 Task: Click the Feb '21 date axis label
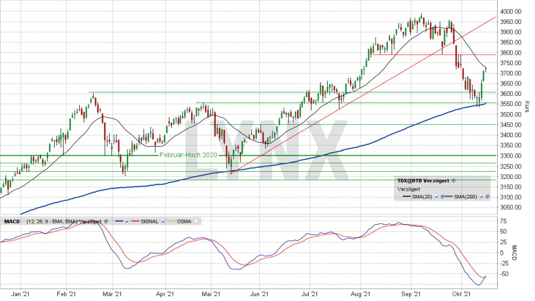coord(66,294)
